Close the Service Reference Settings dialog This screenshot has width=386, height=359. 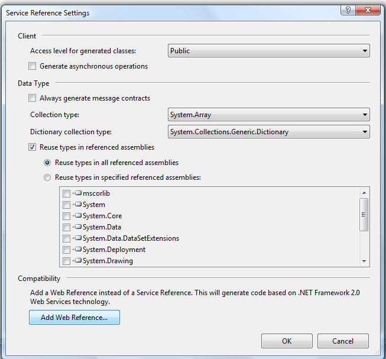point(368,10)
